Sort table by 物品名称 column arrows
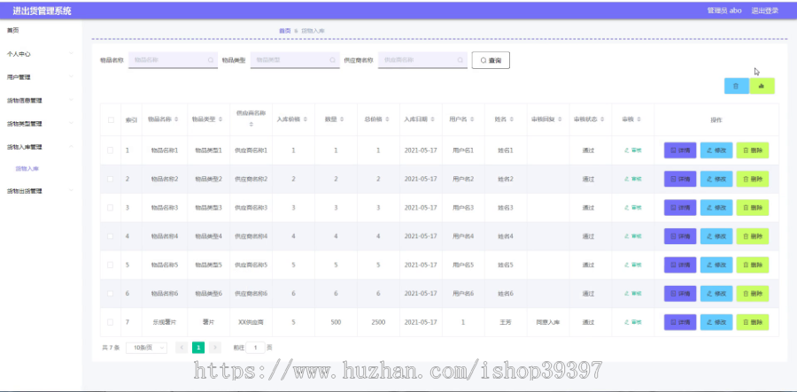Screen dimensions: 797x392 click(x=176, y=119)
